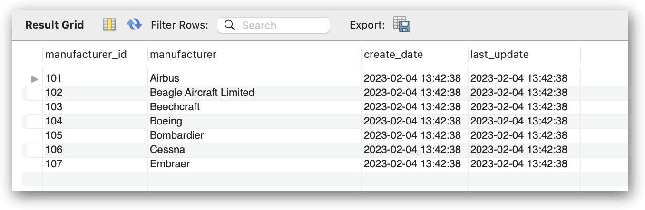Click the last_update column header
The image size is (645, 210).
pyautogui.click(x=499, y=55)
